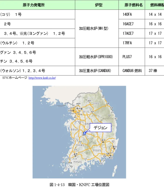
Task: Click the 140FA fuel name cell
Action: tap(132, 14)
